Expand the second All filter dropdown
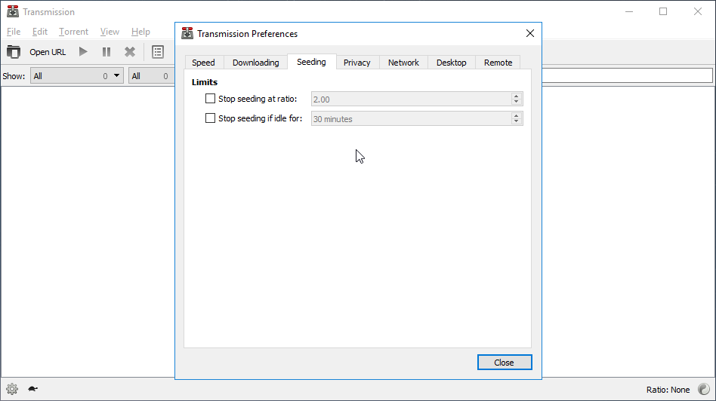The width and height of the screenshot is (716, 401). pos(152,76)
